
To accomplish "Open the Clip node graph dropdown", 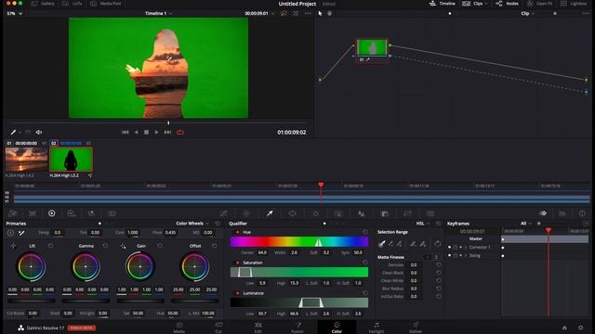I will [527, 13].
